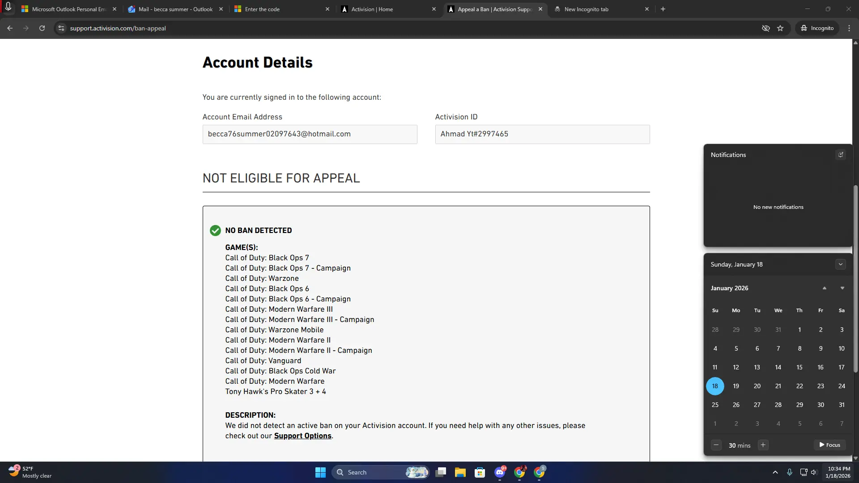Switch to Mail - becca summer Outlook tab

(x=175, y=9)
